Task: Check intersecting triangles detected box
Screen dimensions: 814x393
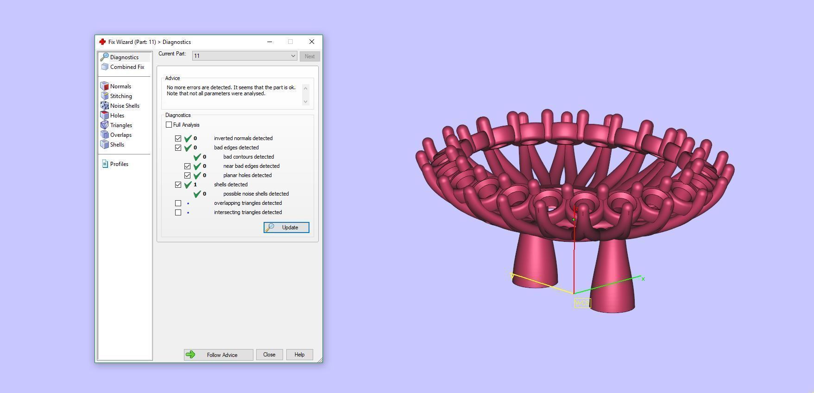Action: tap(178, 212)
